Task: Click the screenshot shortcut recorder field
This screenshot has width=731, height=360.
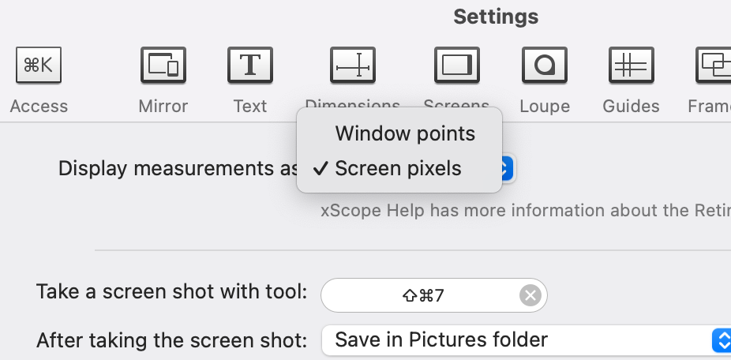Action: 422,295
